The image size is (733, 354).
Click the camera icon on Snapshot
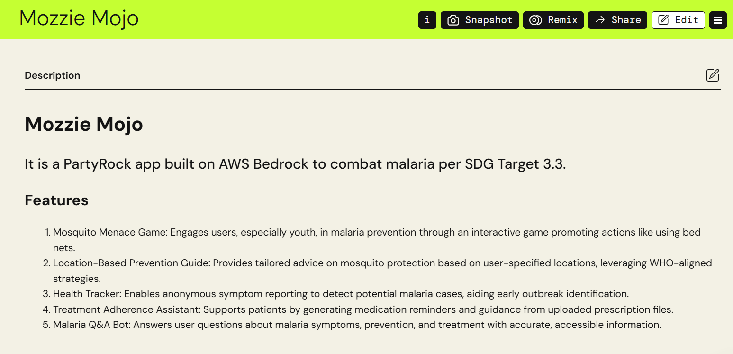tap(453, 20)
